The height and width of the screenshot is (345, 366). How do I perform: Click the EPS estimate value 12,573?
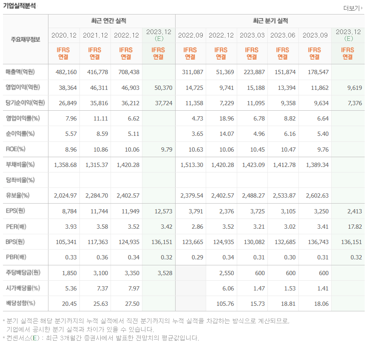tap(163, 211)
